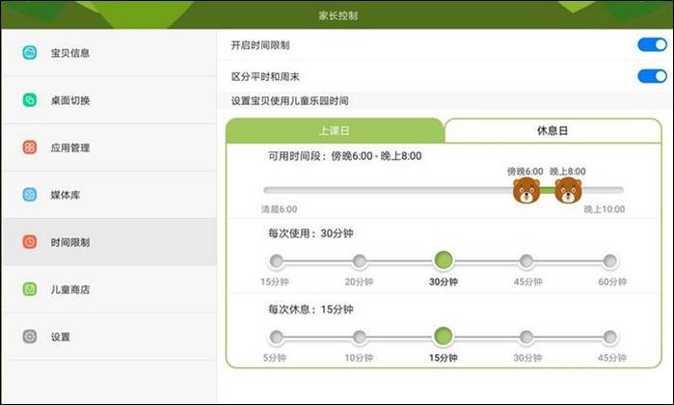Viewport: 674px width, 405px height.
Task: Set 每次使用 to 60分钟
Action: pyautogui.click(x=609, y=261)
